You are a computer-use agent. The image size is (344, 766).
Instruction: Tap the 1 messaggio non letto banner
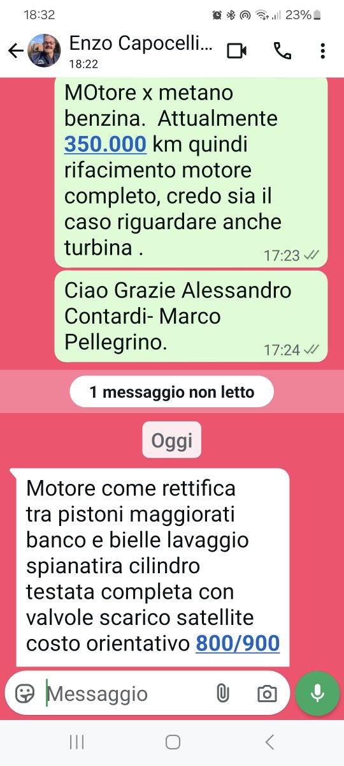172,392
